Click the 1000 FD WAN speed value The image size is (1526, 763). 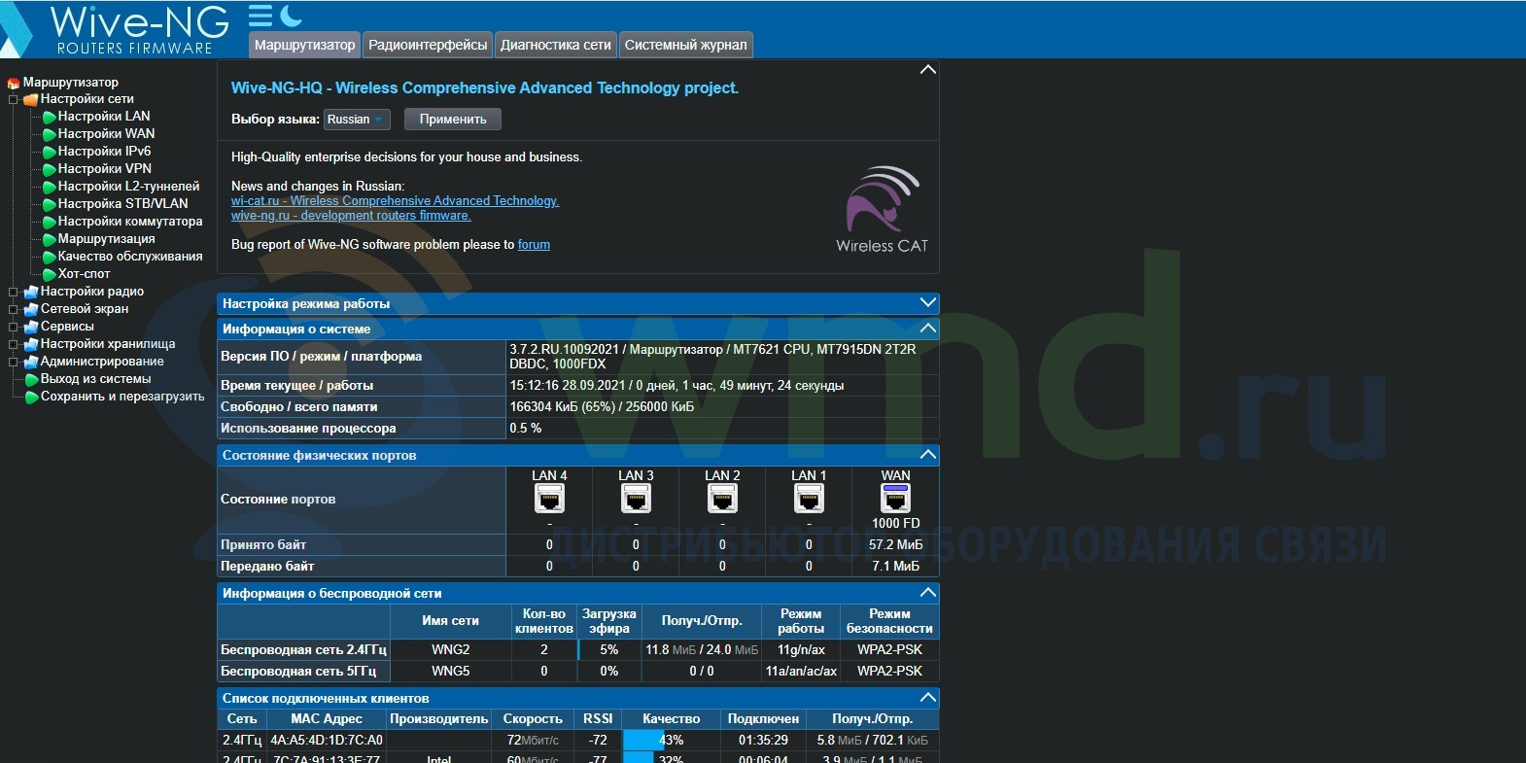click(x=895, y=524)
